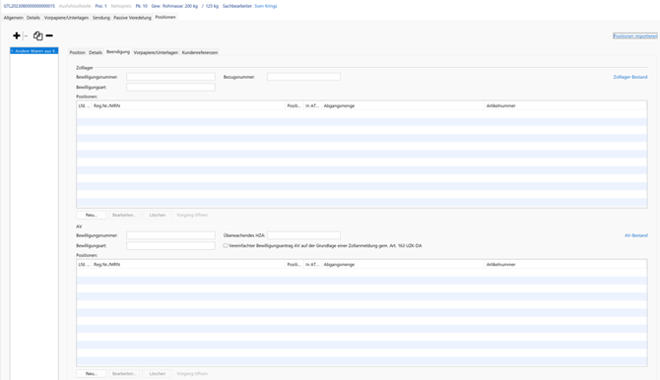
Task: Click AV table Lfd. column header
Action: tap(84, 265)
